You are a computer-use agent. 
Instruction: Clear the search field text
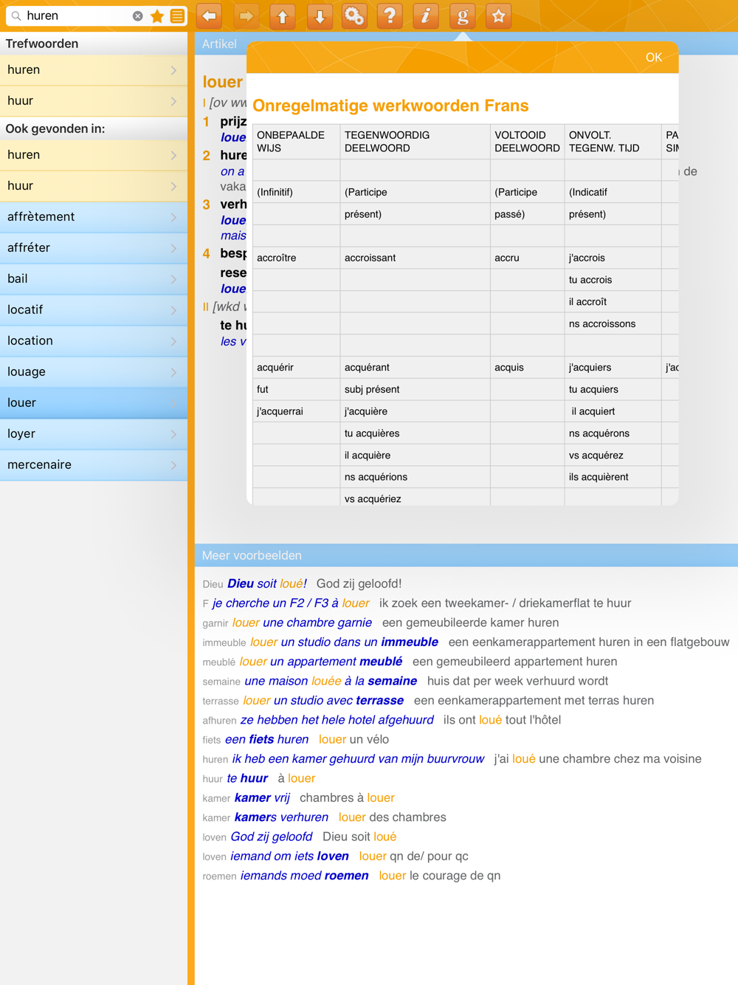137,16
